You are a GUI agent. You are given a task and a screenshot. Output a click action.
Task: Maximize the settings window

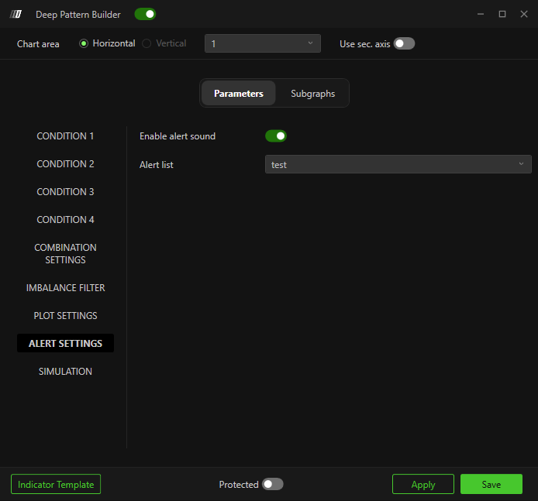tap(502, 14)
